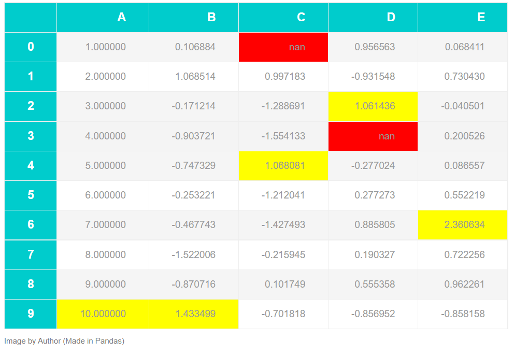The width and height of the screenshot is (514, 355).
Task: Select column header C
Action: [283, 17]
